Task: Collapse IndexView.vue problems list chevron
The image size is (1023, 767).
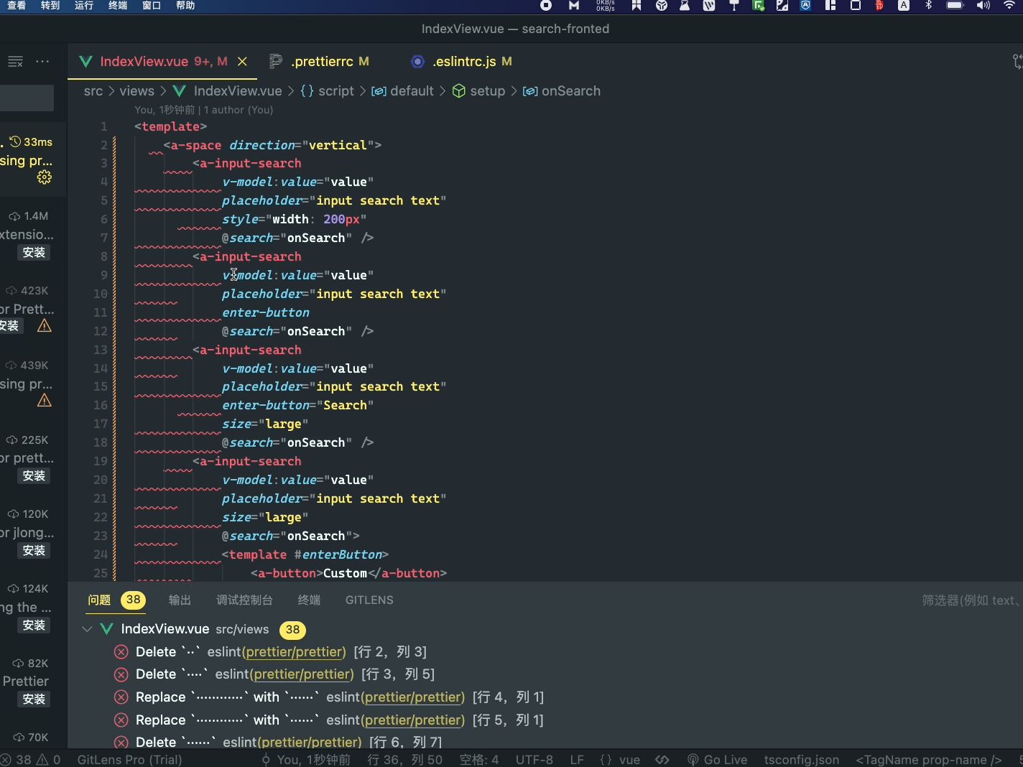Action: click(87, 629)
